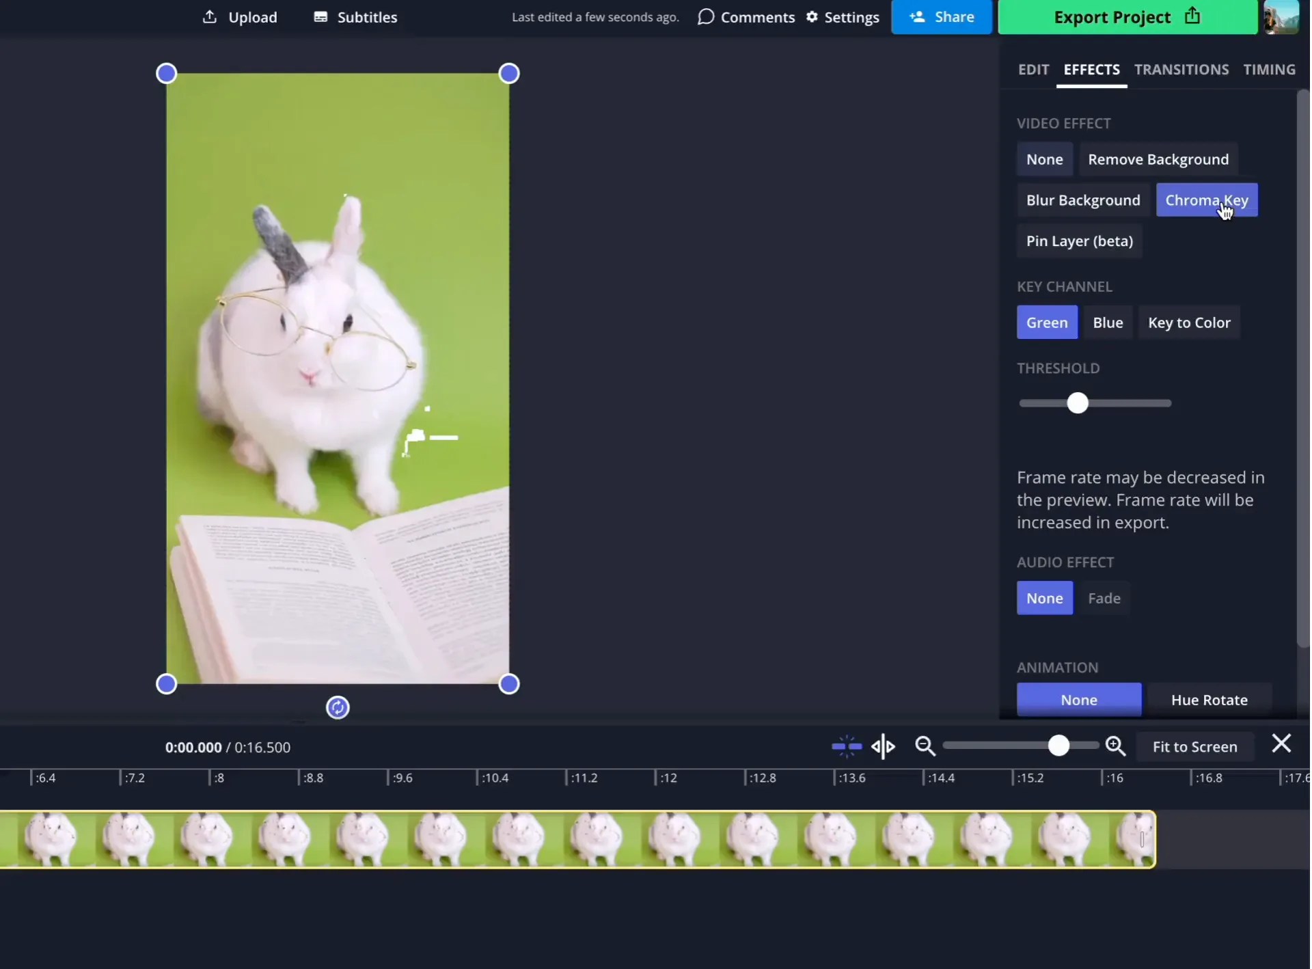
Task: Choose the Hue Rotate animation
Action: pos(1209,700)
